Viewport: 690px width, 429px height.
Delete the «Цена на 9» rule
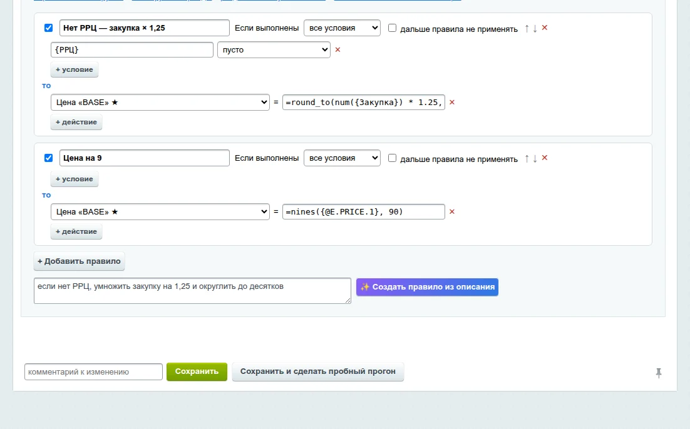coord(545,158)
